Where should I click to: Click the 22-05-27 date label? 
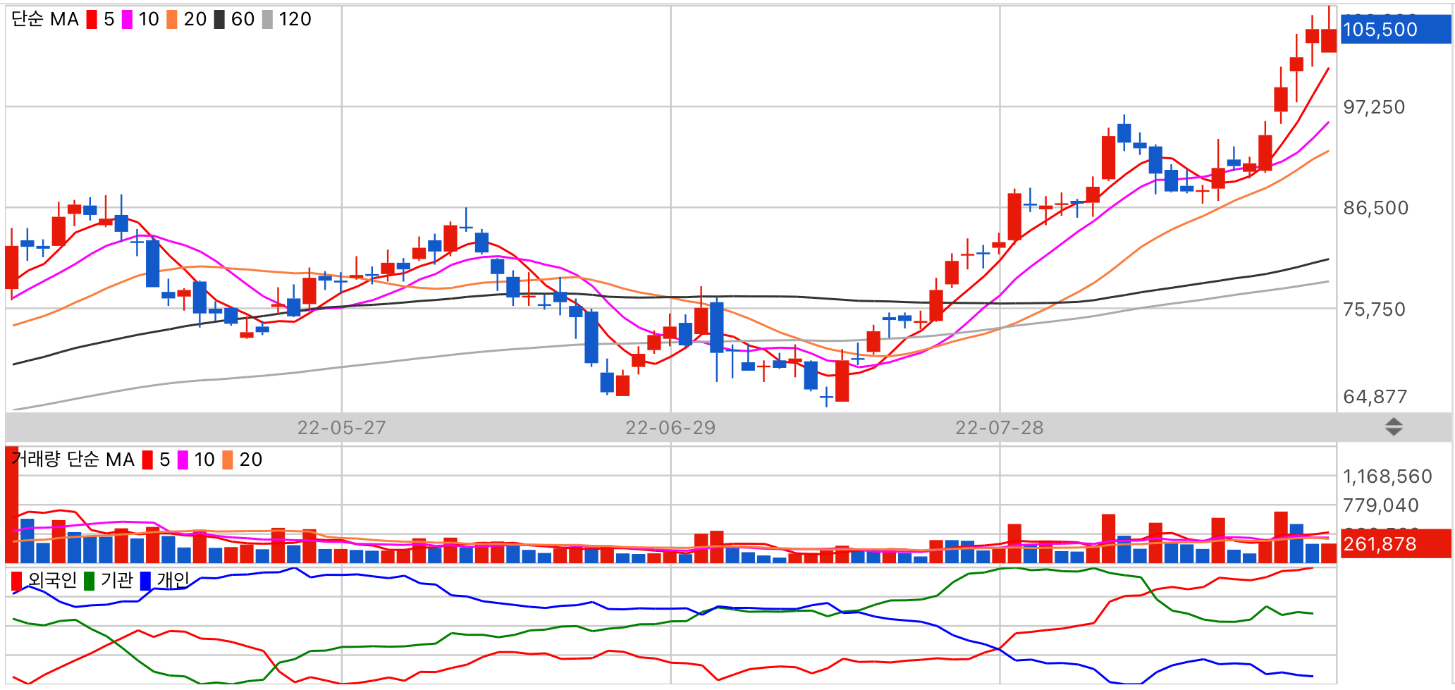[x=341, y=428]
